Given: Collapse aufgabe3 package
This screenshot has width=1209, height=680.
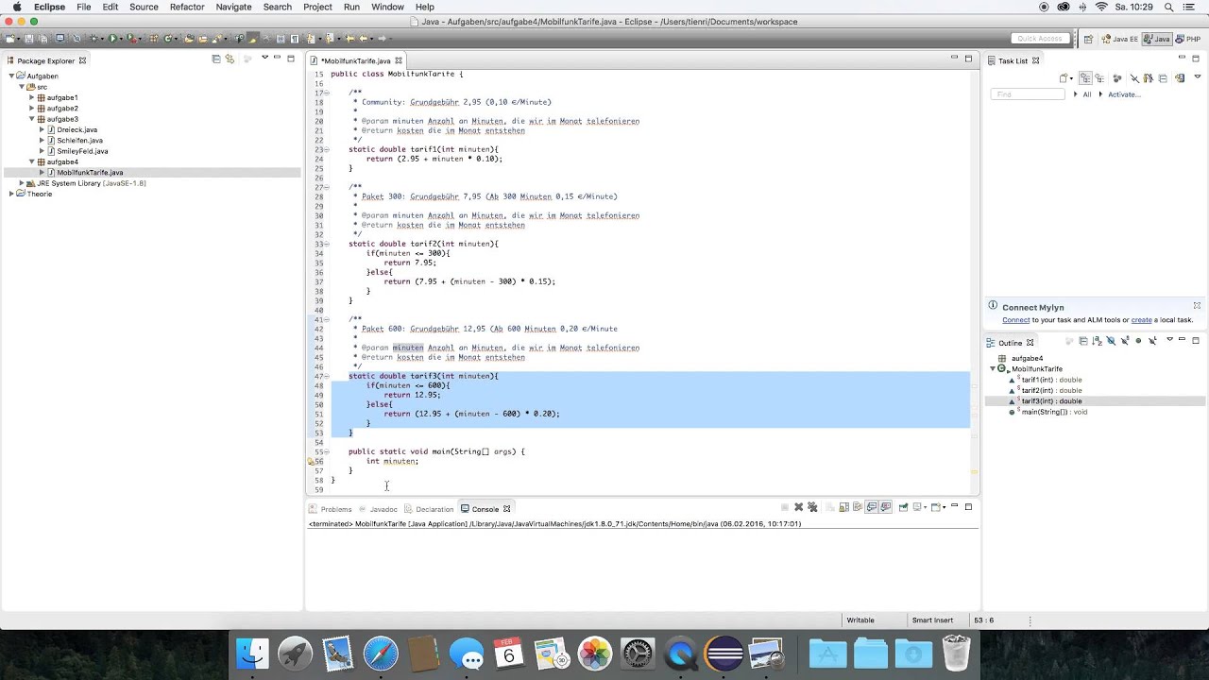Looking at the screenshot, I should point(31,119).
